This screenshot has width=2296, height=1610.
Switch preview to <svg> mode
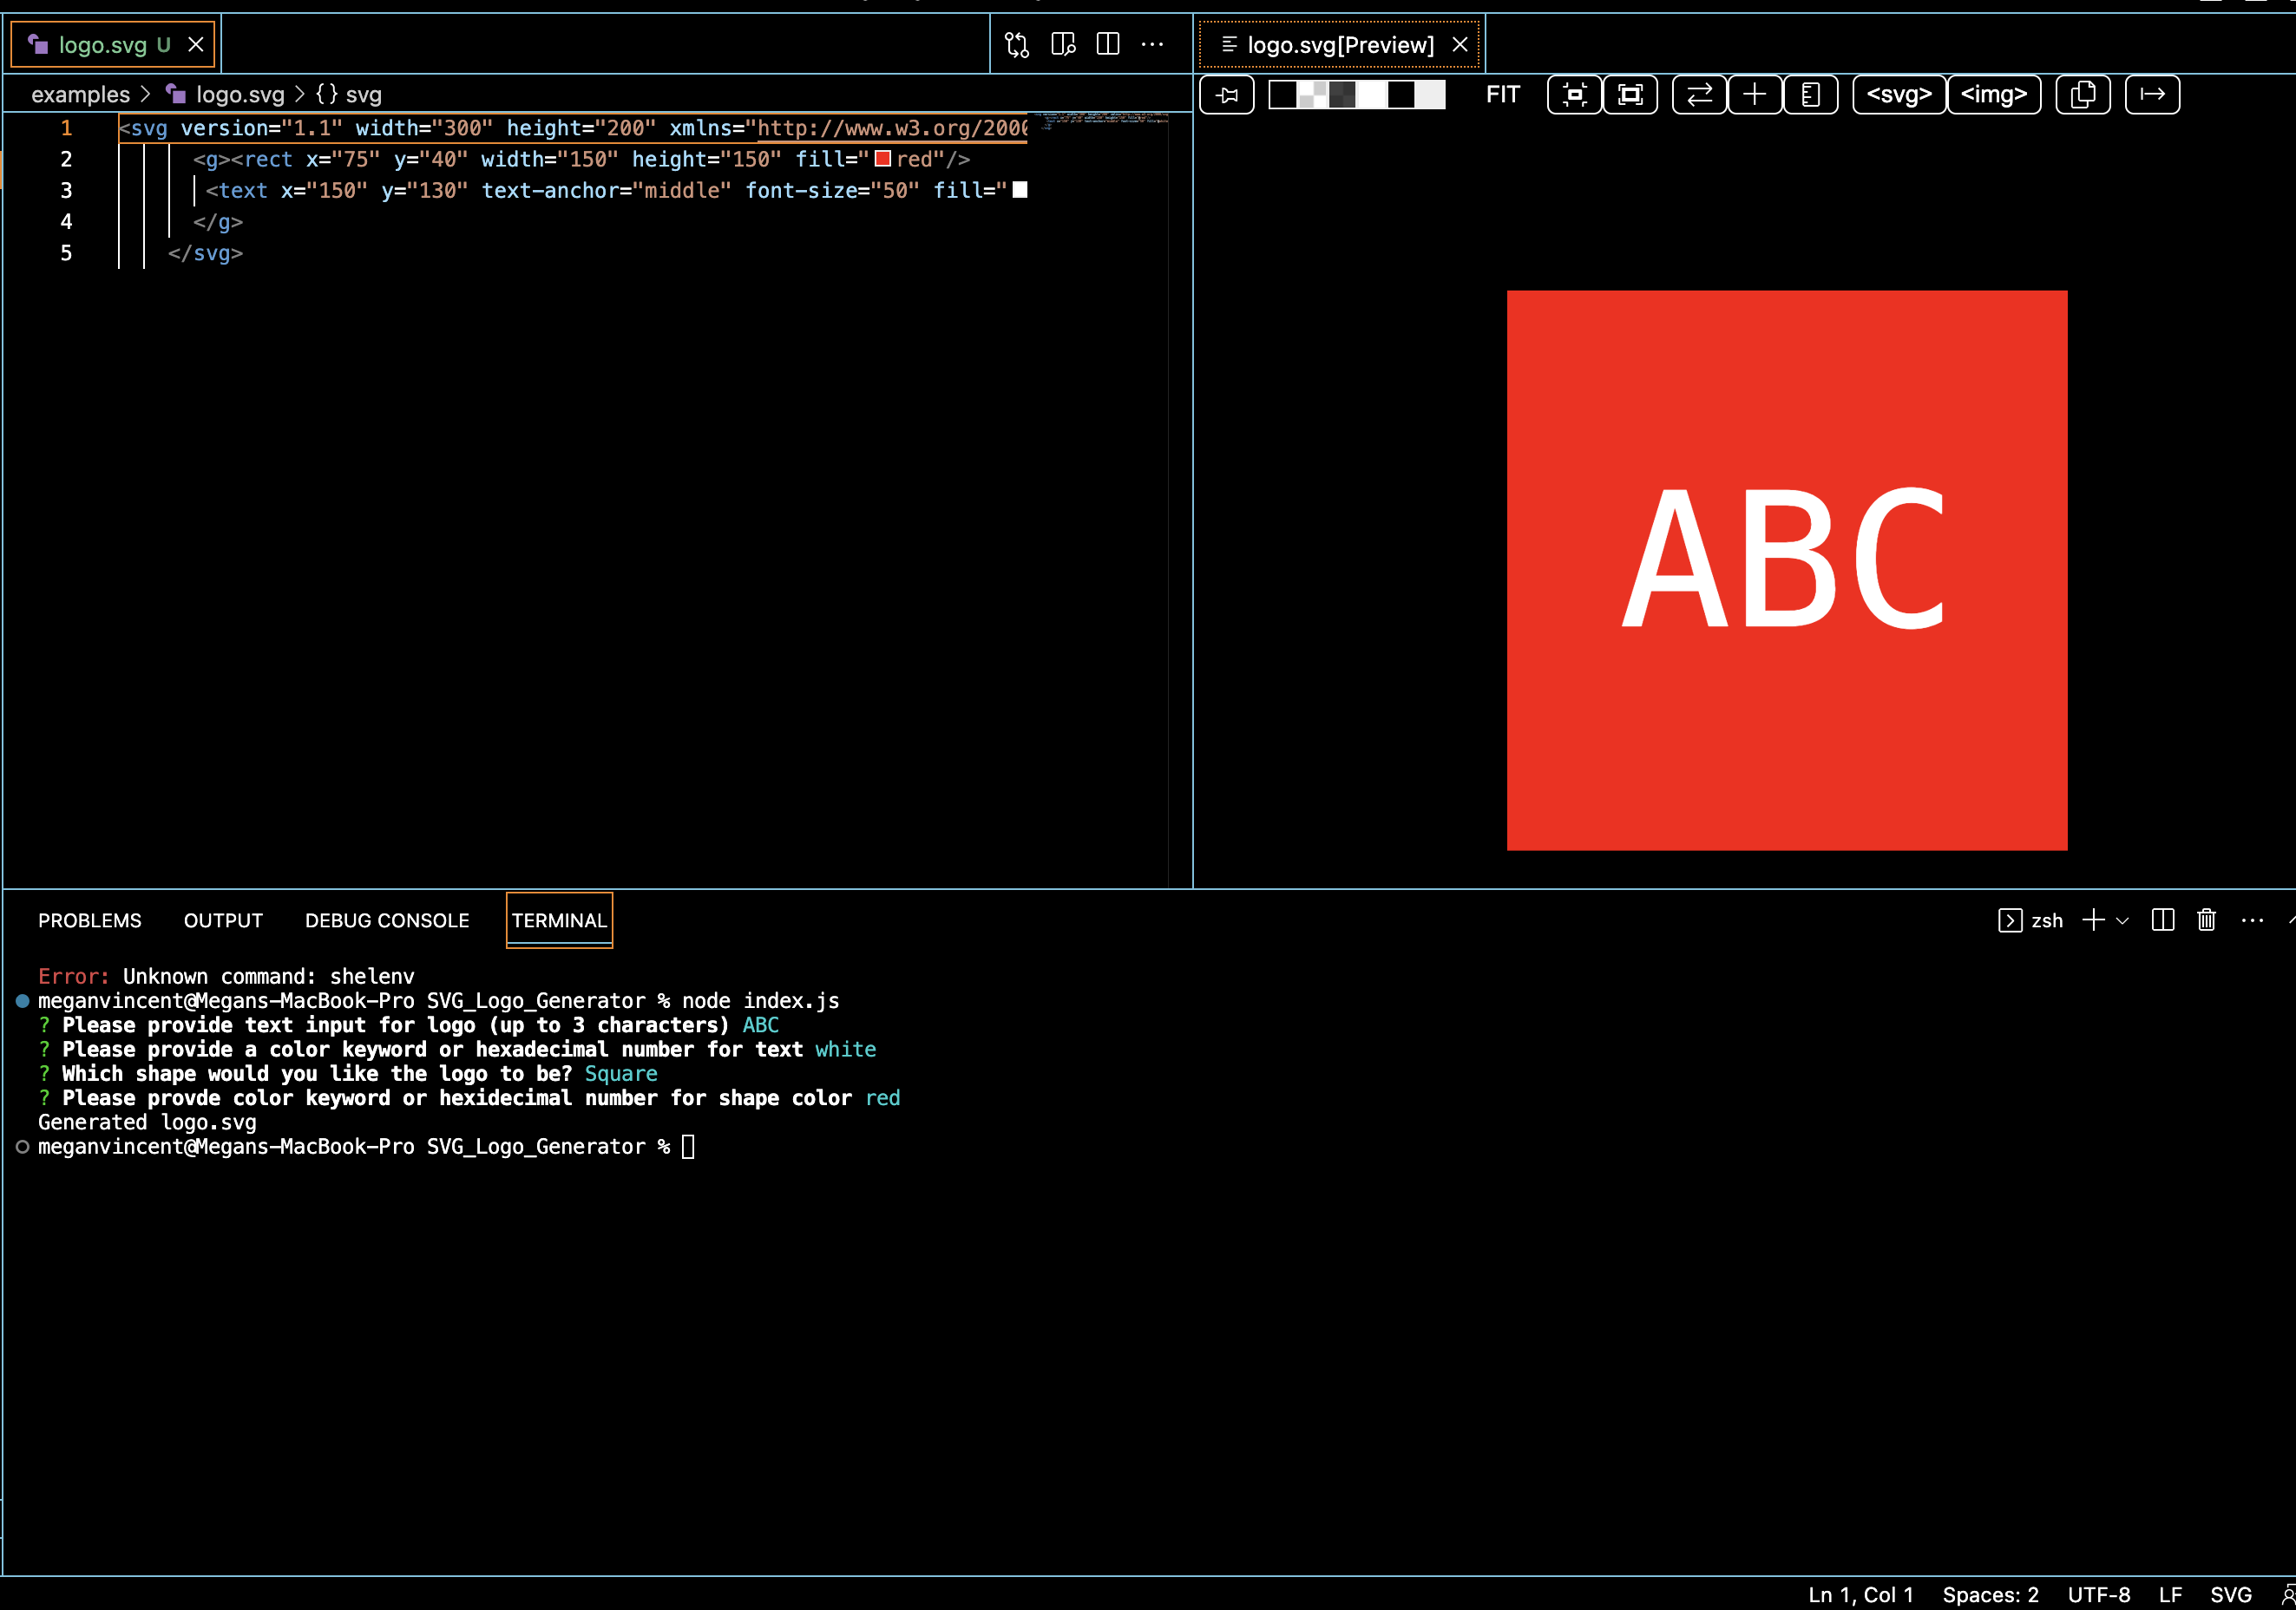1898,95
